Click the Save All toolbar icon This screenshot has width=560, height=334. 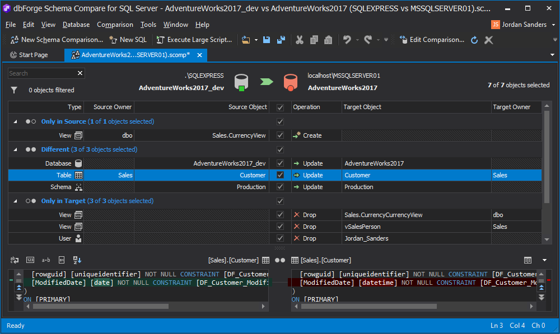[281, 40]
